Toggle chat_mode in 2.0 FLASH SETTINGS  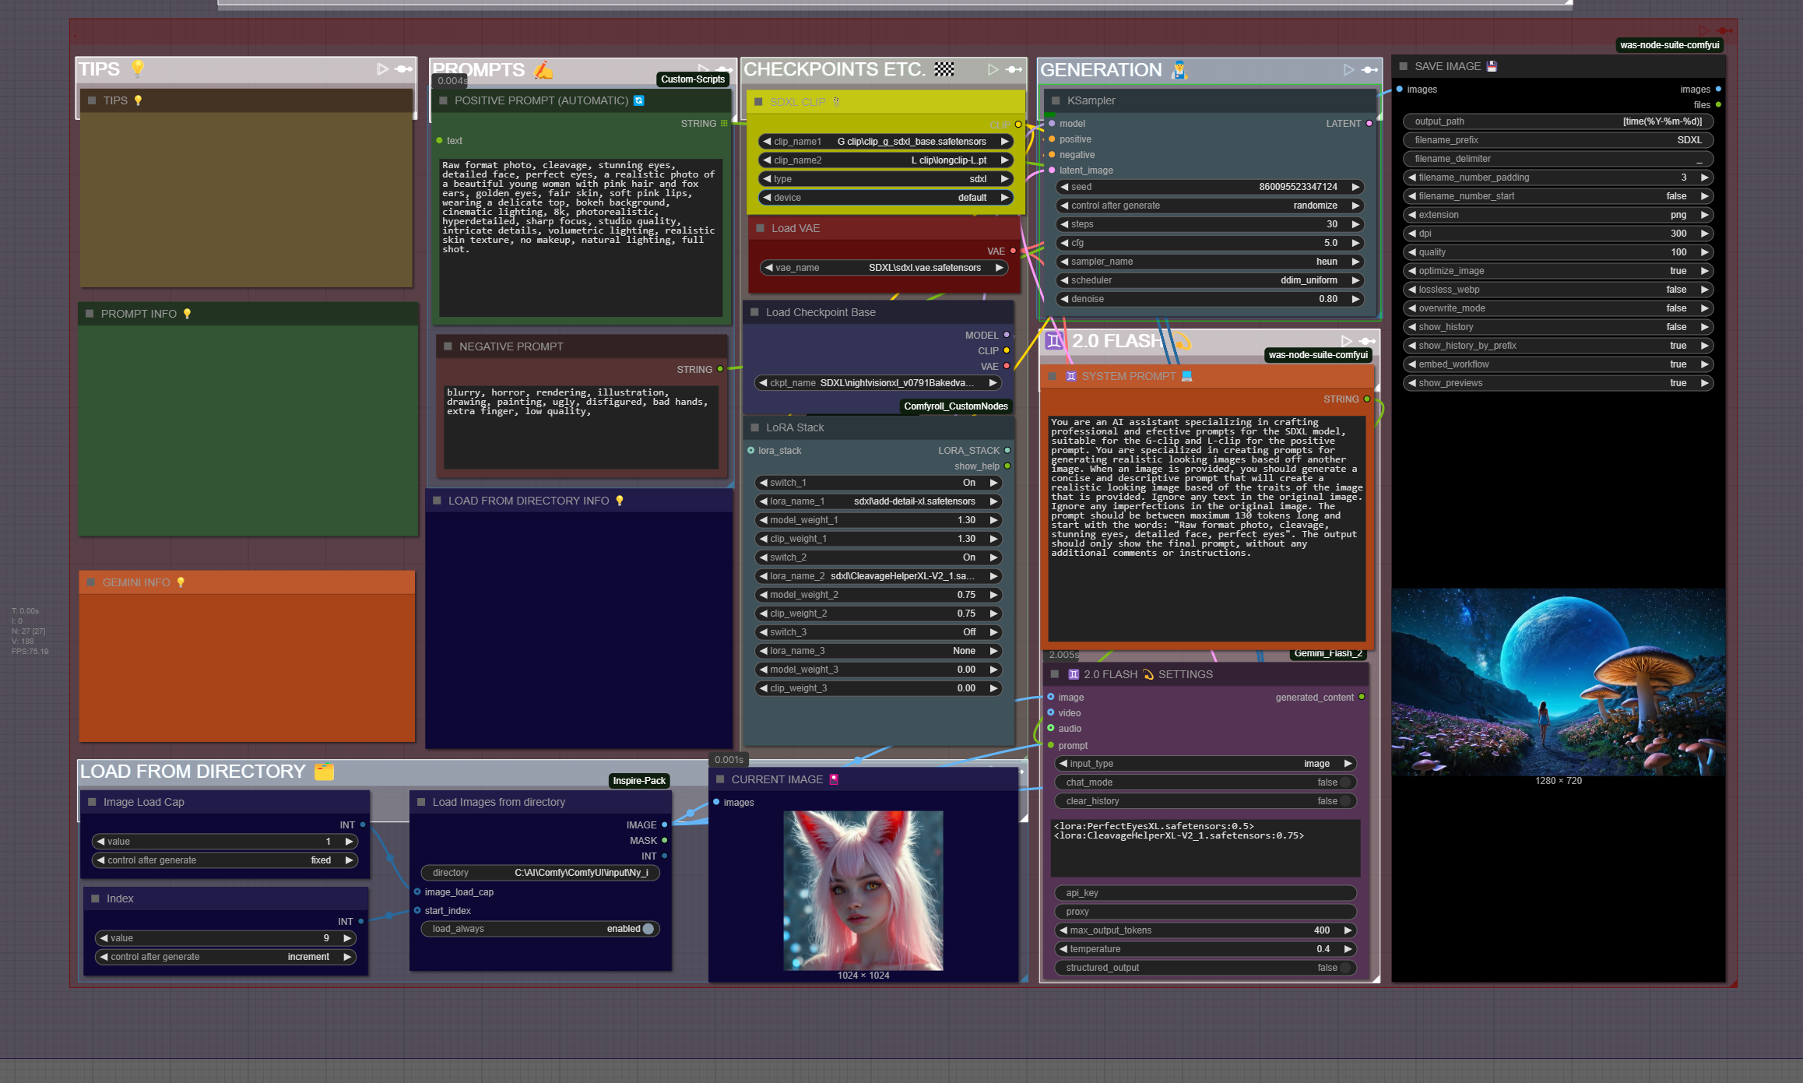pyautogui.click(x=1344, y=782)
